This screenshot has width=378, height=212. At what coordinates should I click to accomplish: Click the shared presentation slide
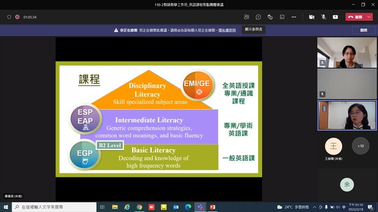click(x=159, y=119)
